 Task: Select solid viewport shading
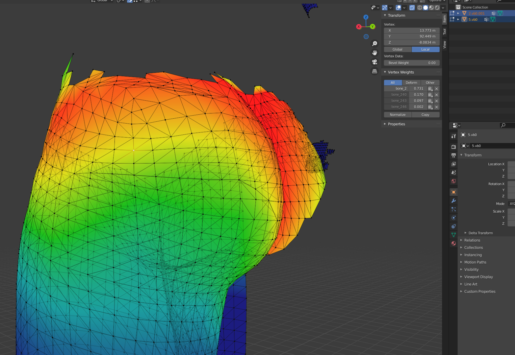click(425, 8)
